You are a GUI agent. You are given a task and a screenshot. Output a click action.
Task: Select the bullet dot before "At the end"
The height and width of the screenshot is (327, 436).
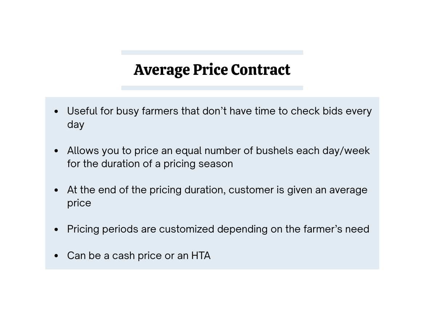56,190
